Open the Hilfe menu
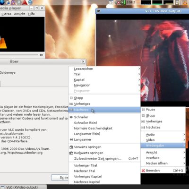Image resolution: width=189 pixels, height=189 pixels. tap(31, 14)
